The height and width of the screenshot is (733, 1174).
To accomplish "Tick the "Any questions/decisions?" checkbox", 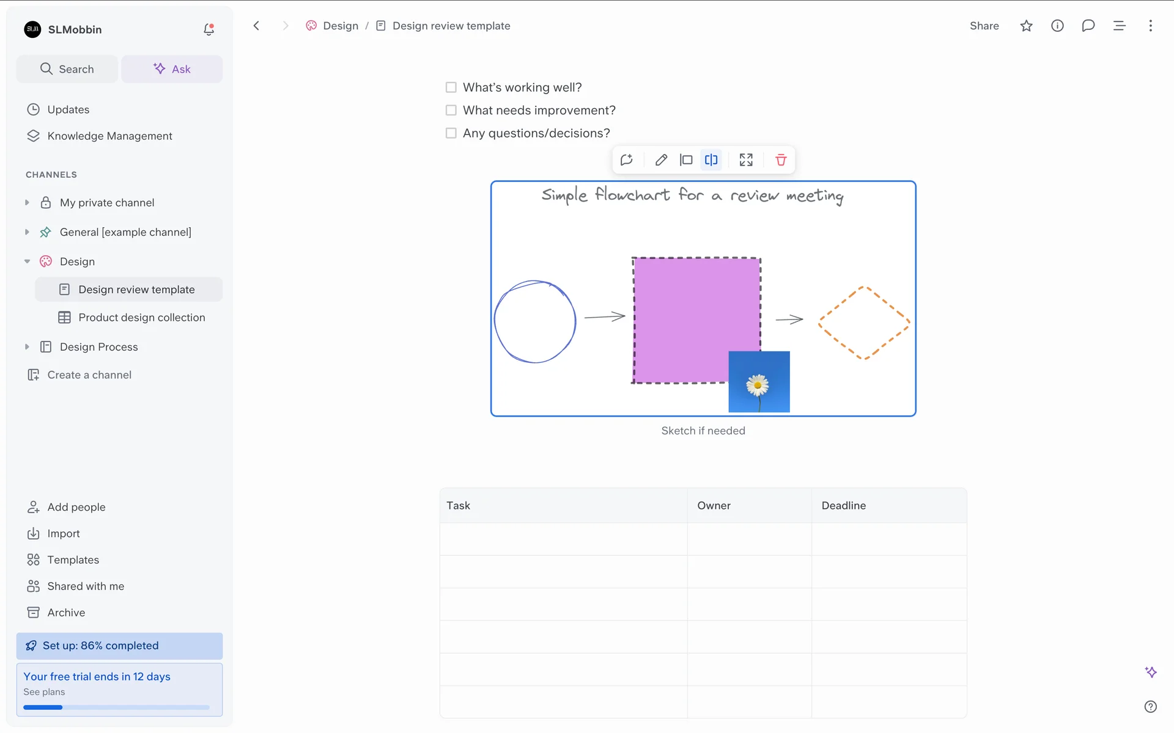I will (451, 133).
